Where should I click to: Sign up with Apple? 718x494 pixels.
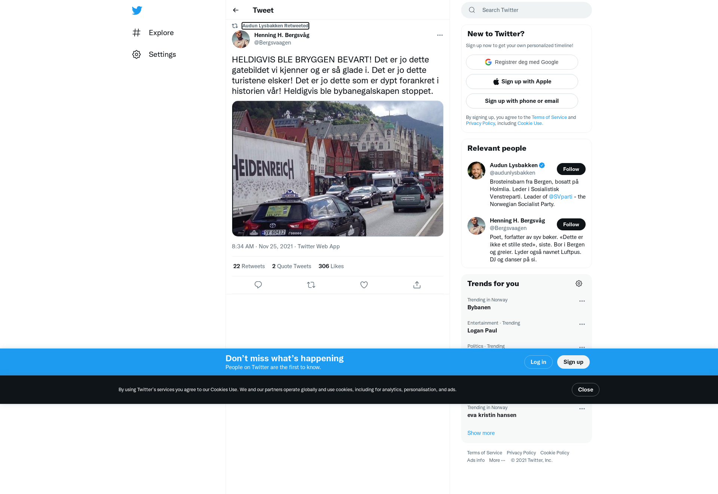point(522,82)
